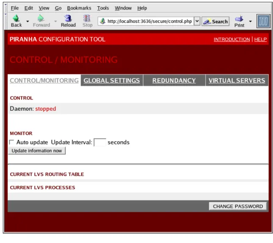The height and width of the screenshot is (243, 273).
Task: Switch to the CONTROL/MONITORING tab
Action: [44, 81]
